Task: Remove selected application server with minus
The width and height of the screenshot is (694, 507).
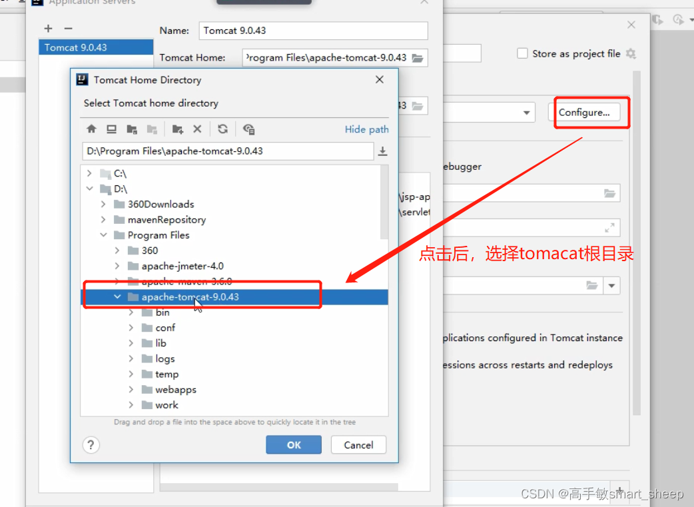Action: (68, 29)
